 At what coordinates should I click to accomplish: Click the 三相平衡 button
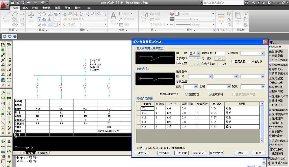click(181, 153)
